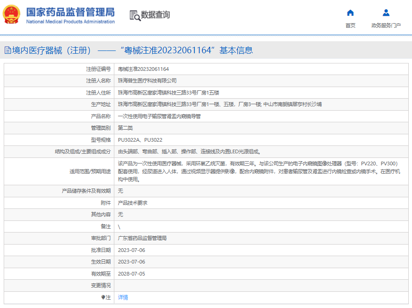The height and width of the screenshot is (308, 412).
Task: Click the 生效日期 label
Action: 101,262
